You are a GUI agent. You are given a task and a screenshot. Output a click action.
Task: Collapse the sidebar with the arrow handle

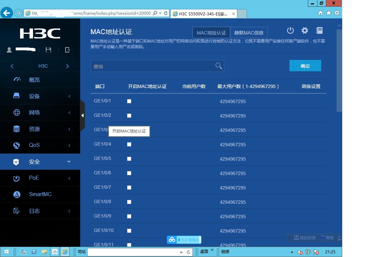pyautogui.click(x=83, y=115)
